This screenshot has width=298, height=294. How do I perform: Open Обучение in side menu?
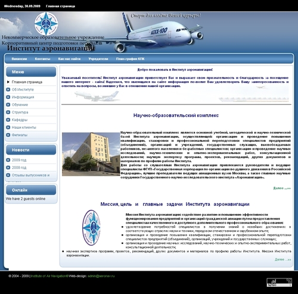(20, 105)
